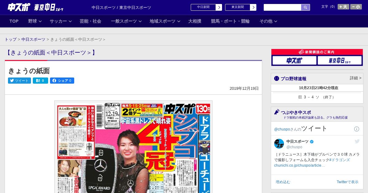This screenshot has height=193, width=368.
Task: Click 中日スポーツ account name in tweet
Action: point(297,142)
